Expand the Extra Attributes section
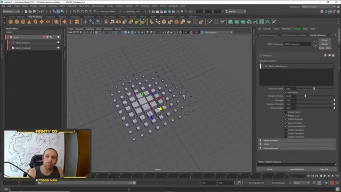 [261, 148]
